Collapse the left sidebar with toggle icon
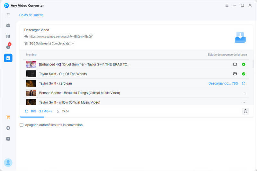This screenshot has width=257, height=171. (x=8, y=15)
